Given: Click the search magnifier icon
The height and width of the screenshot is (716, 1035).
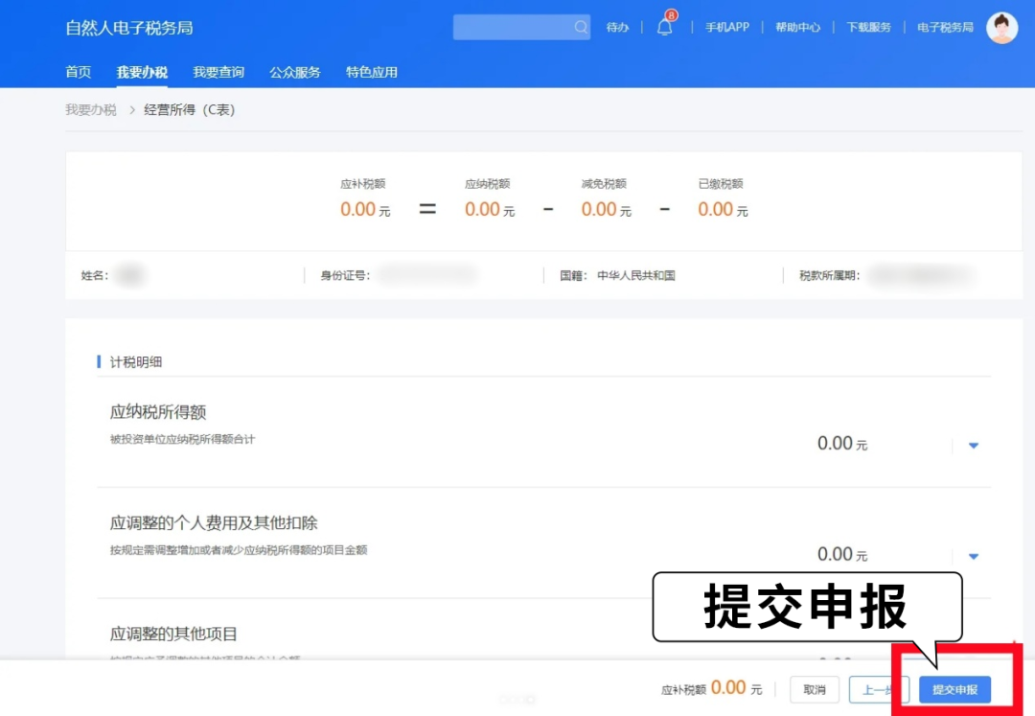Looking at the screenshot, I should [x=581, y=28].
